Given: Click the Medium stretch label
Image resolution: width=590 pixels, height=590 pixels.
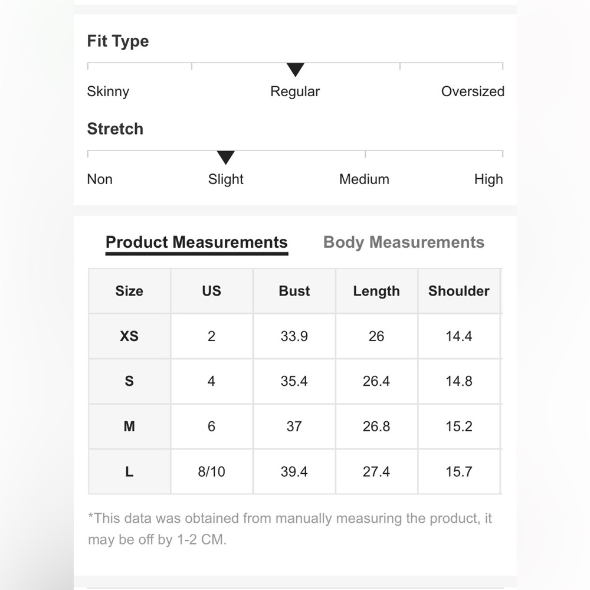Looking at the screenshot, I should [x=364, y=179].
